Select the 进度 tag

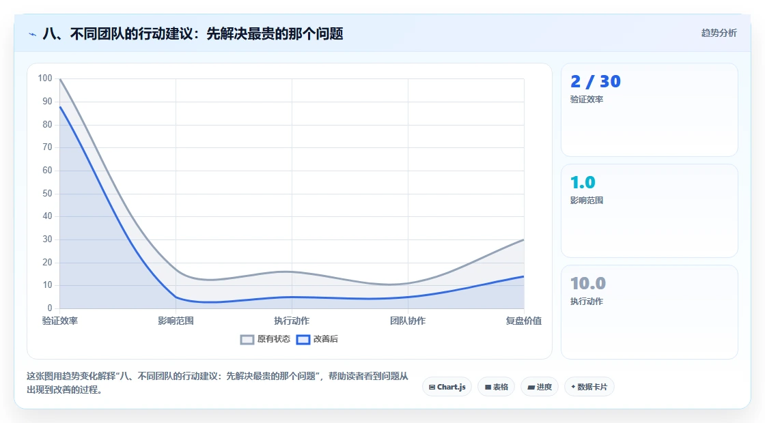pyautogui.click(x=540, y=387)
